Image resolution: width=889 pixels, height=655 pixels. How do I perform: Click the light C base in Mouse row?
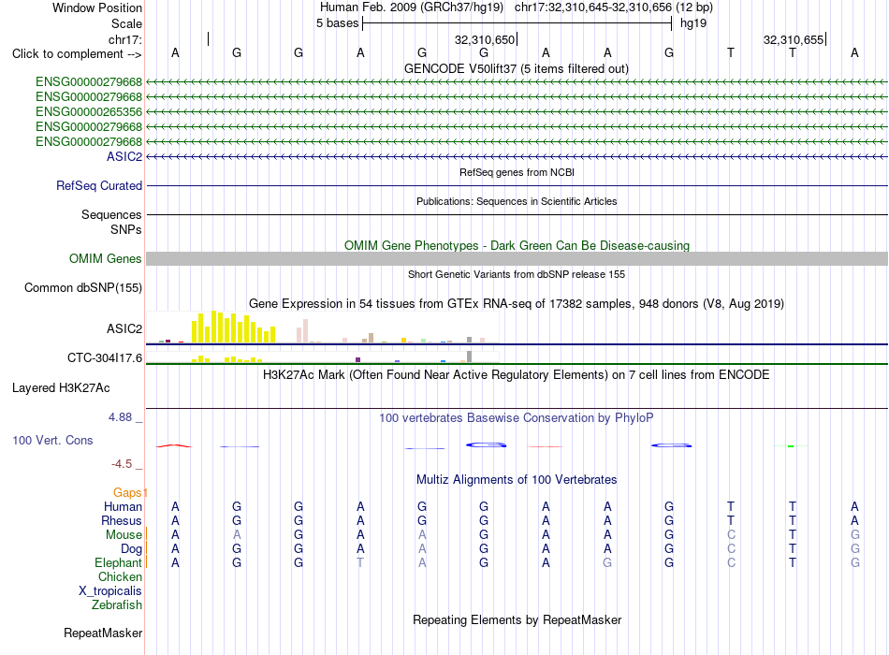coord(731,535)
